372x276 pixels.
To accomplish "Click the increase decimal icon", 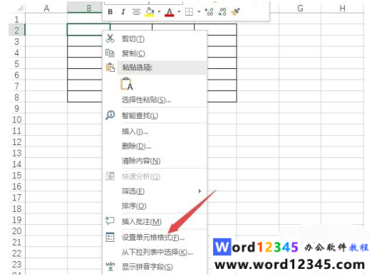I will coord(209,11).
